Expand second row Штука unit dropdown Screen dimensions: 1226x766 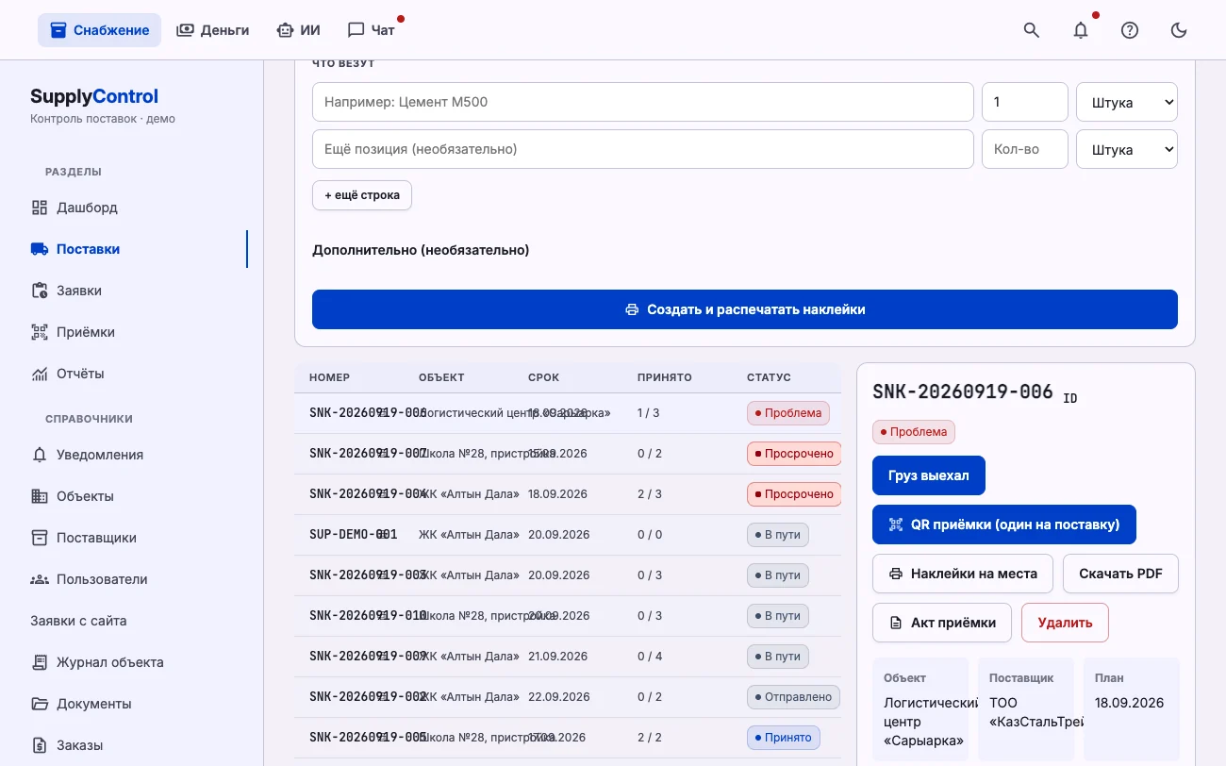pyautogui.click(x=1127, y=149)
